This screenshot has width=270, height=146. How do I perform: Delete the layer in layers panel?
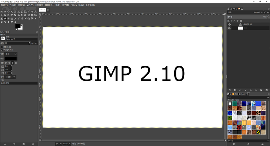(x=266, y=90)
